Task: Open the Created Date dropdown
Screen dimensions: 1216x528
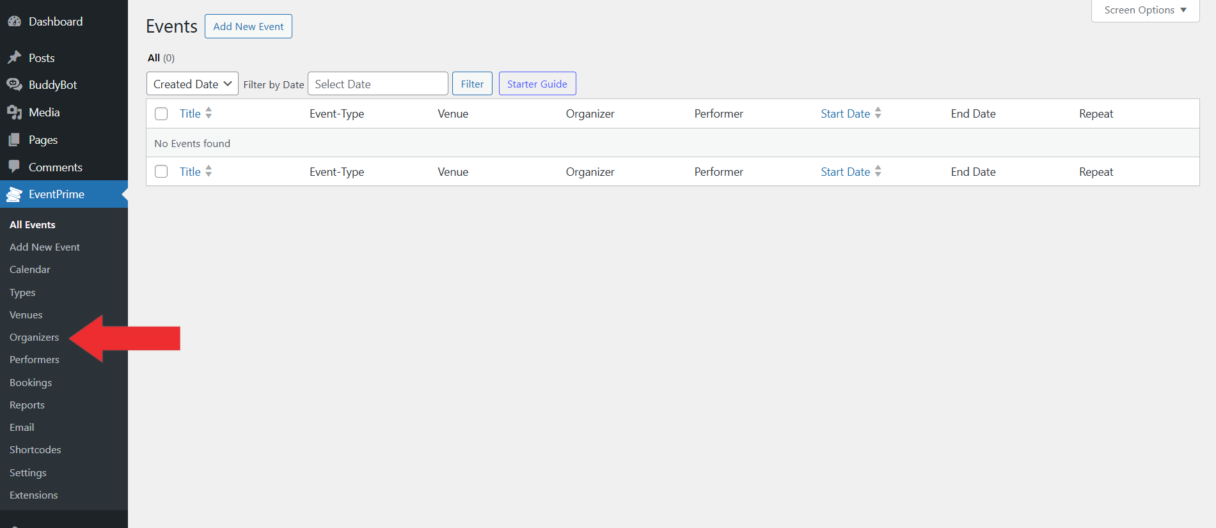Action: pyautogui.click(x=193, y=84)
